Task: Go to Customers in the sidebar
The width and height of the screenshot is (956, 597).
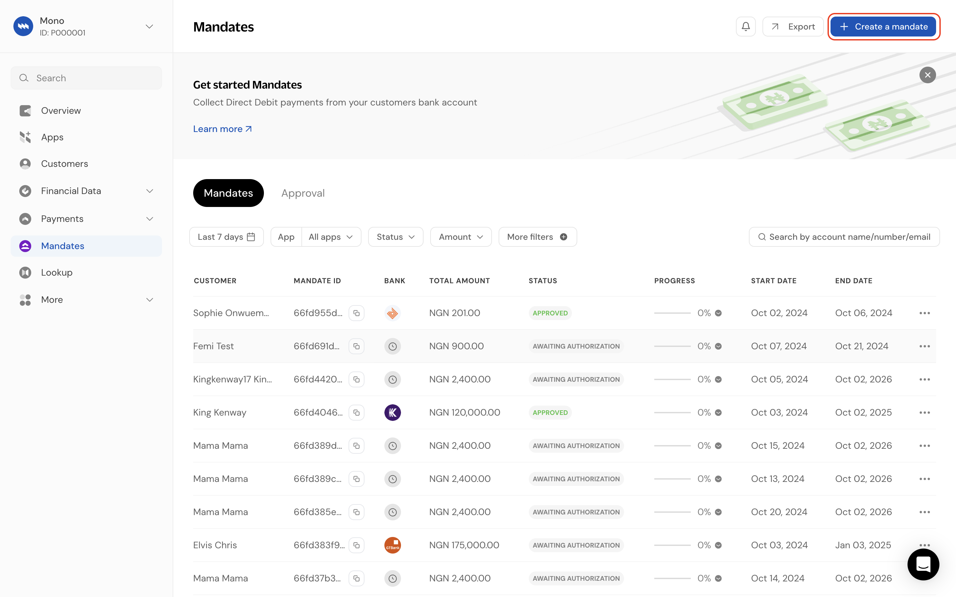Action: pos(86,164)
